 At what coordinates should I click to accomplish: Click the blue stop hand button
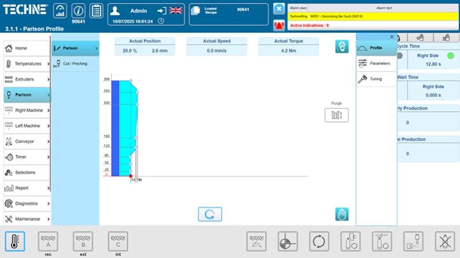342,214
